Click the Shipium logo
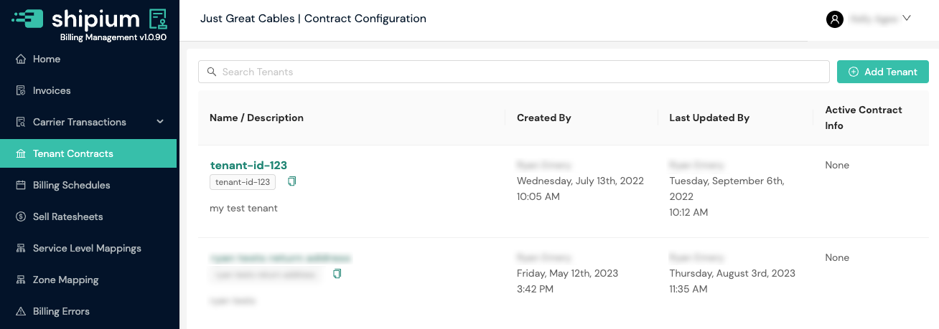 (x=90, y=19)
